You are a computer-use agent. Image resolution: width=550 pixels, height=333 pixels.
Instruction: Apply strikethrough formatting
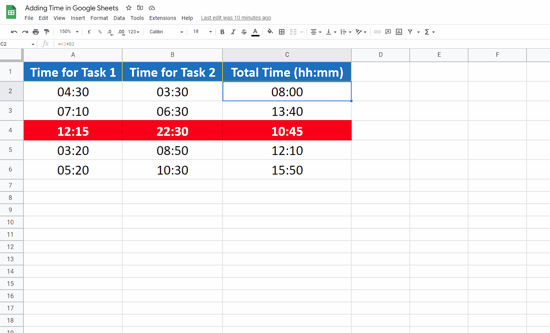244,32
